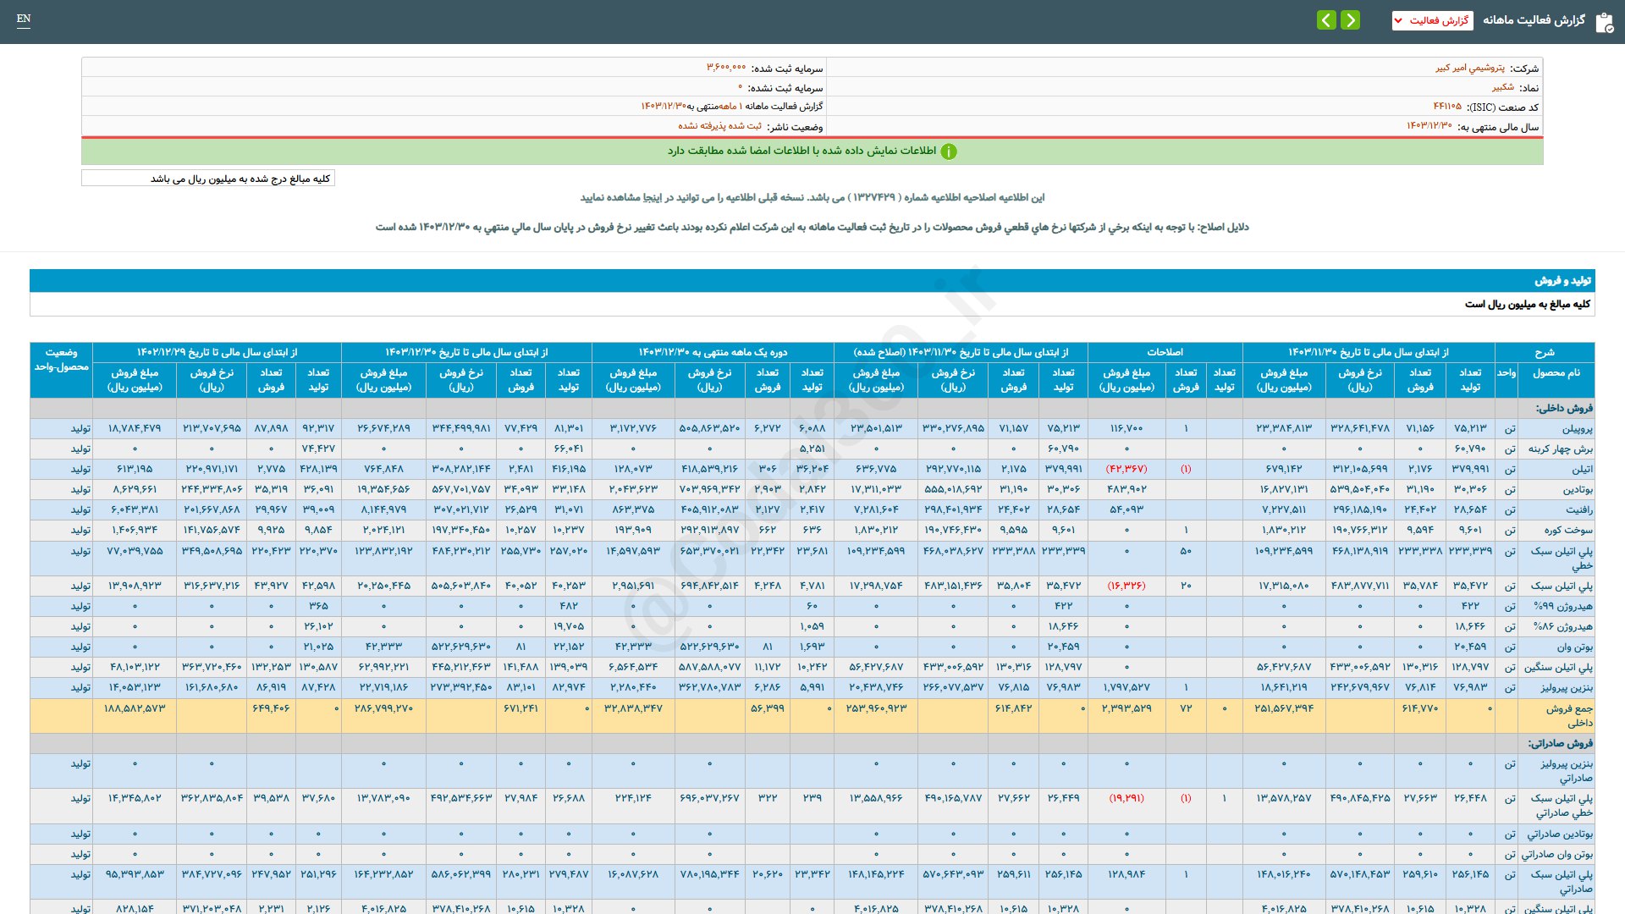Select the 'بوتادین' product row name
Image resolution: width=1625 pixels, height=914 pixels.
point(1578,490)
